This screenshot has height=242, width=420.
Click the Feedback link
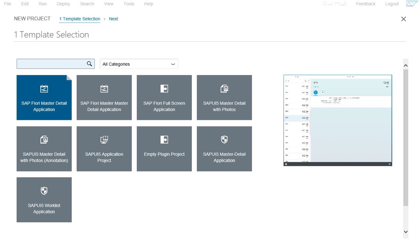(x=365, y=4)
